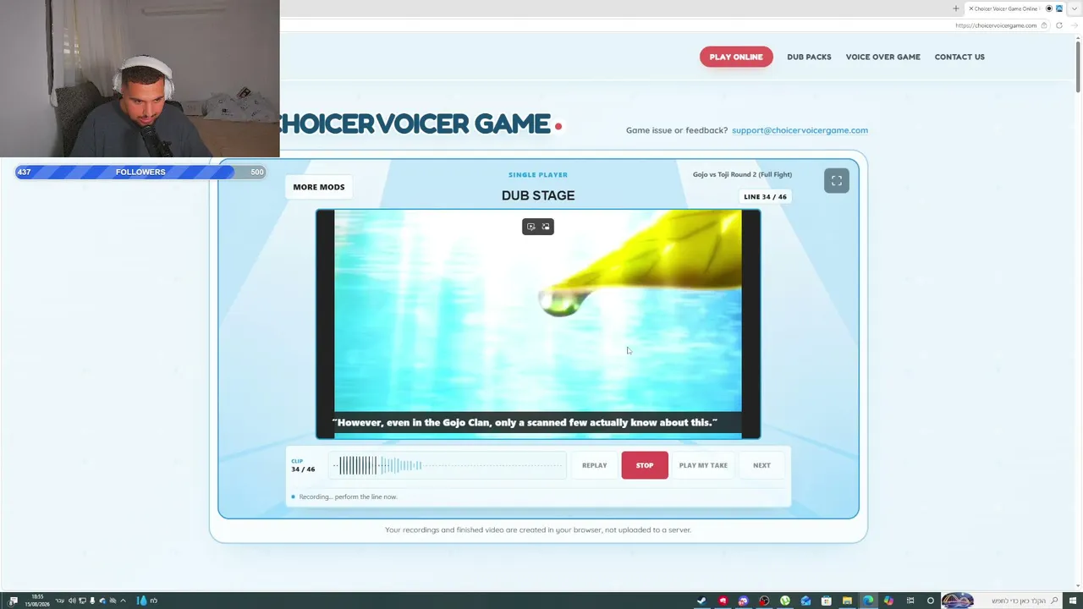Open Steam from the taskbar

[x=701, y=601]
